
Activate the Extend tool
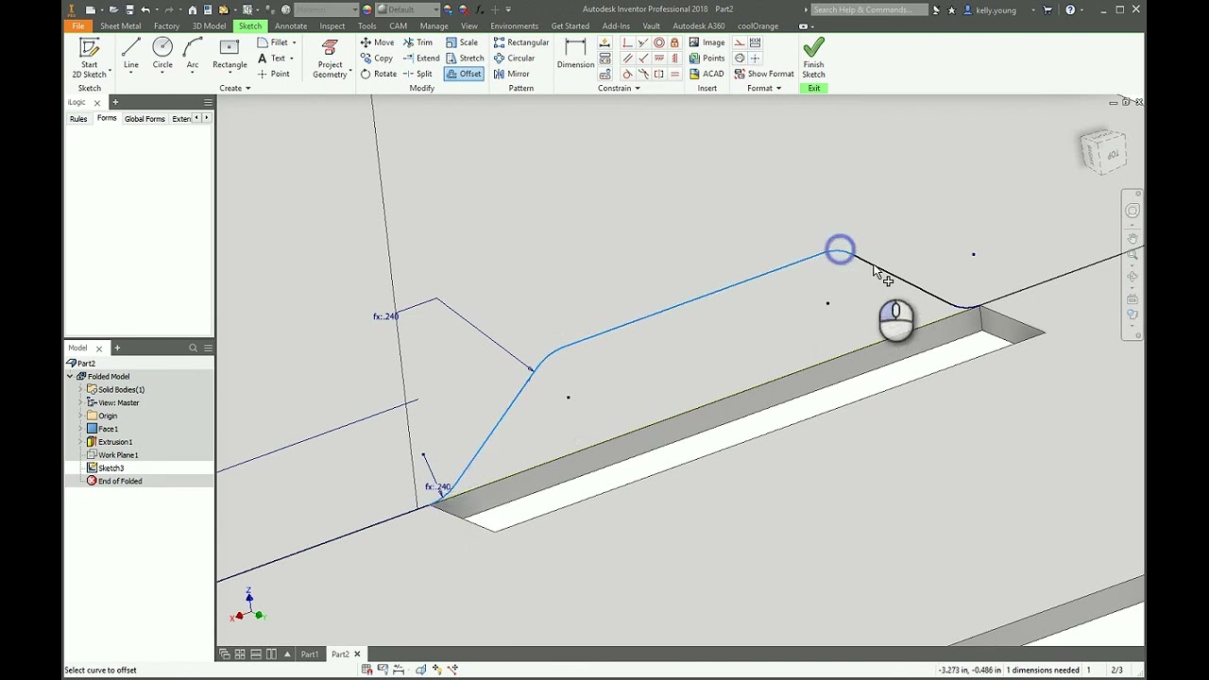421,58
